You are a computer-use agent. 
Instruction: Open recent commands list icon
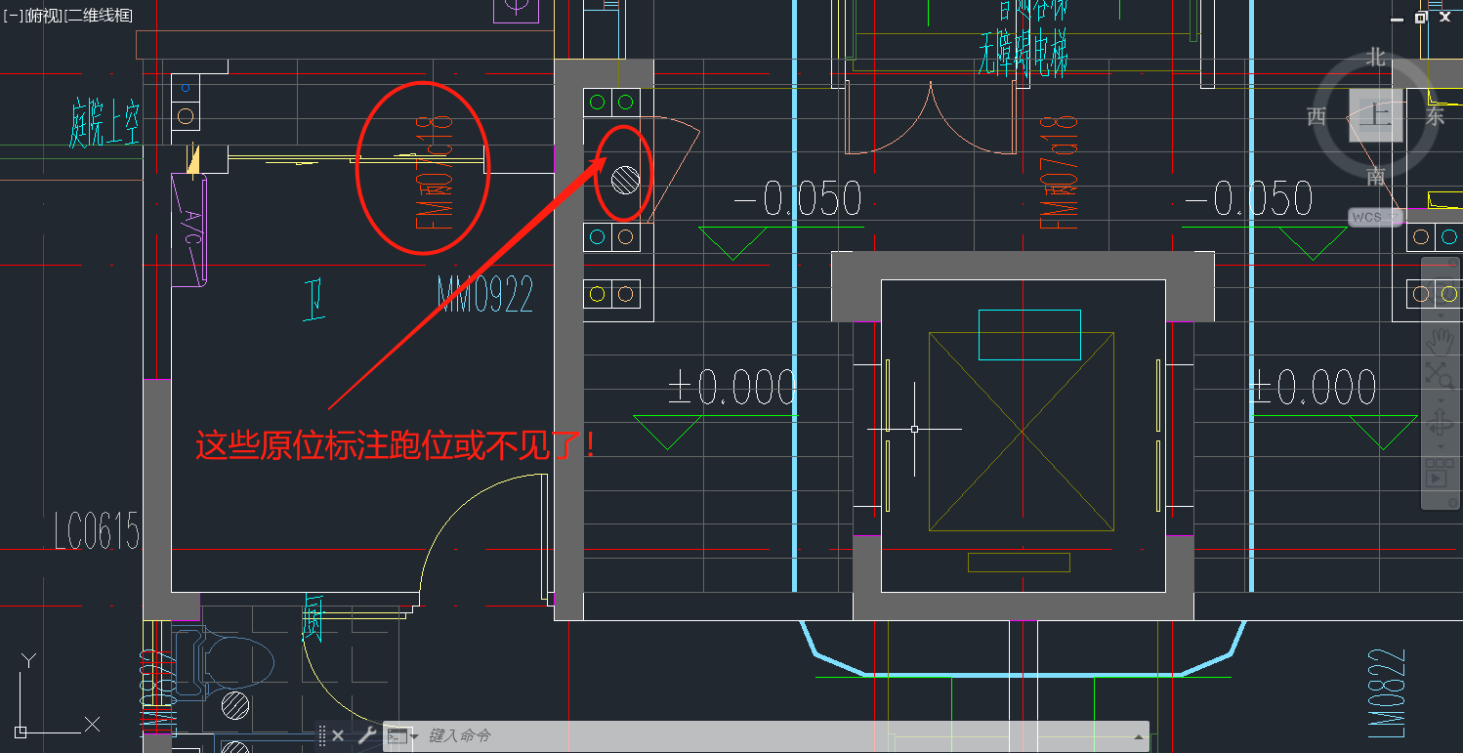[x=400, y=735]
